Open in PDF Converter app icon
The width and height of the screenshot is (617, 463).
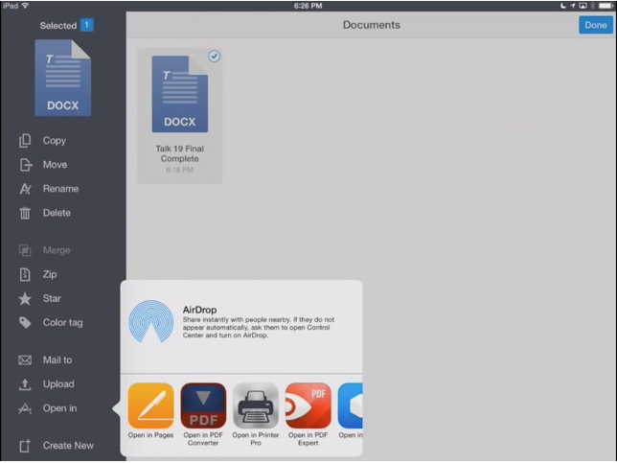[203, 405]
